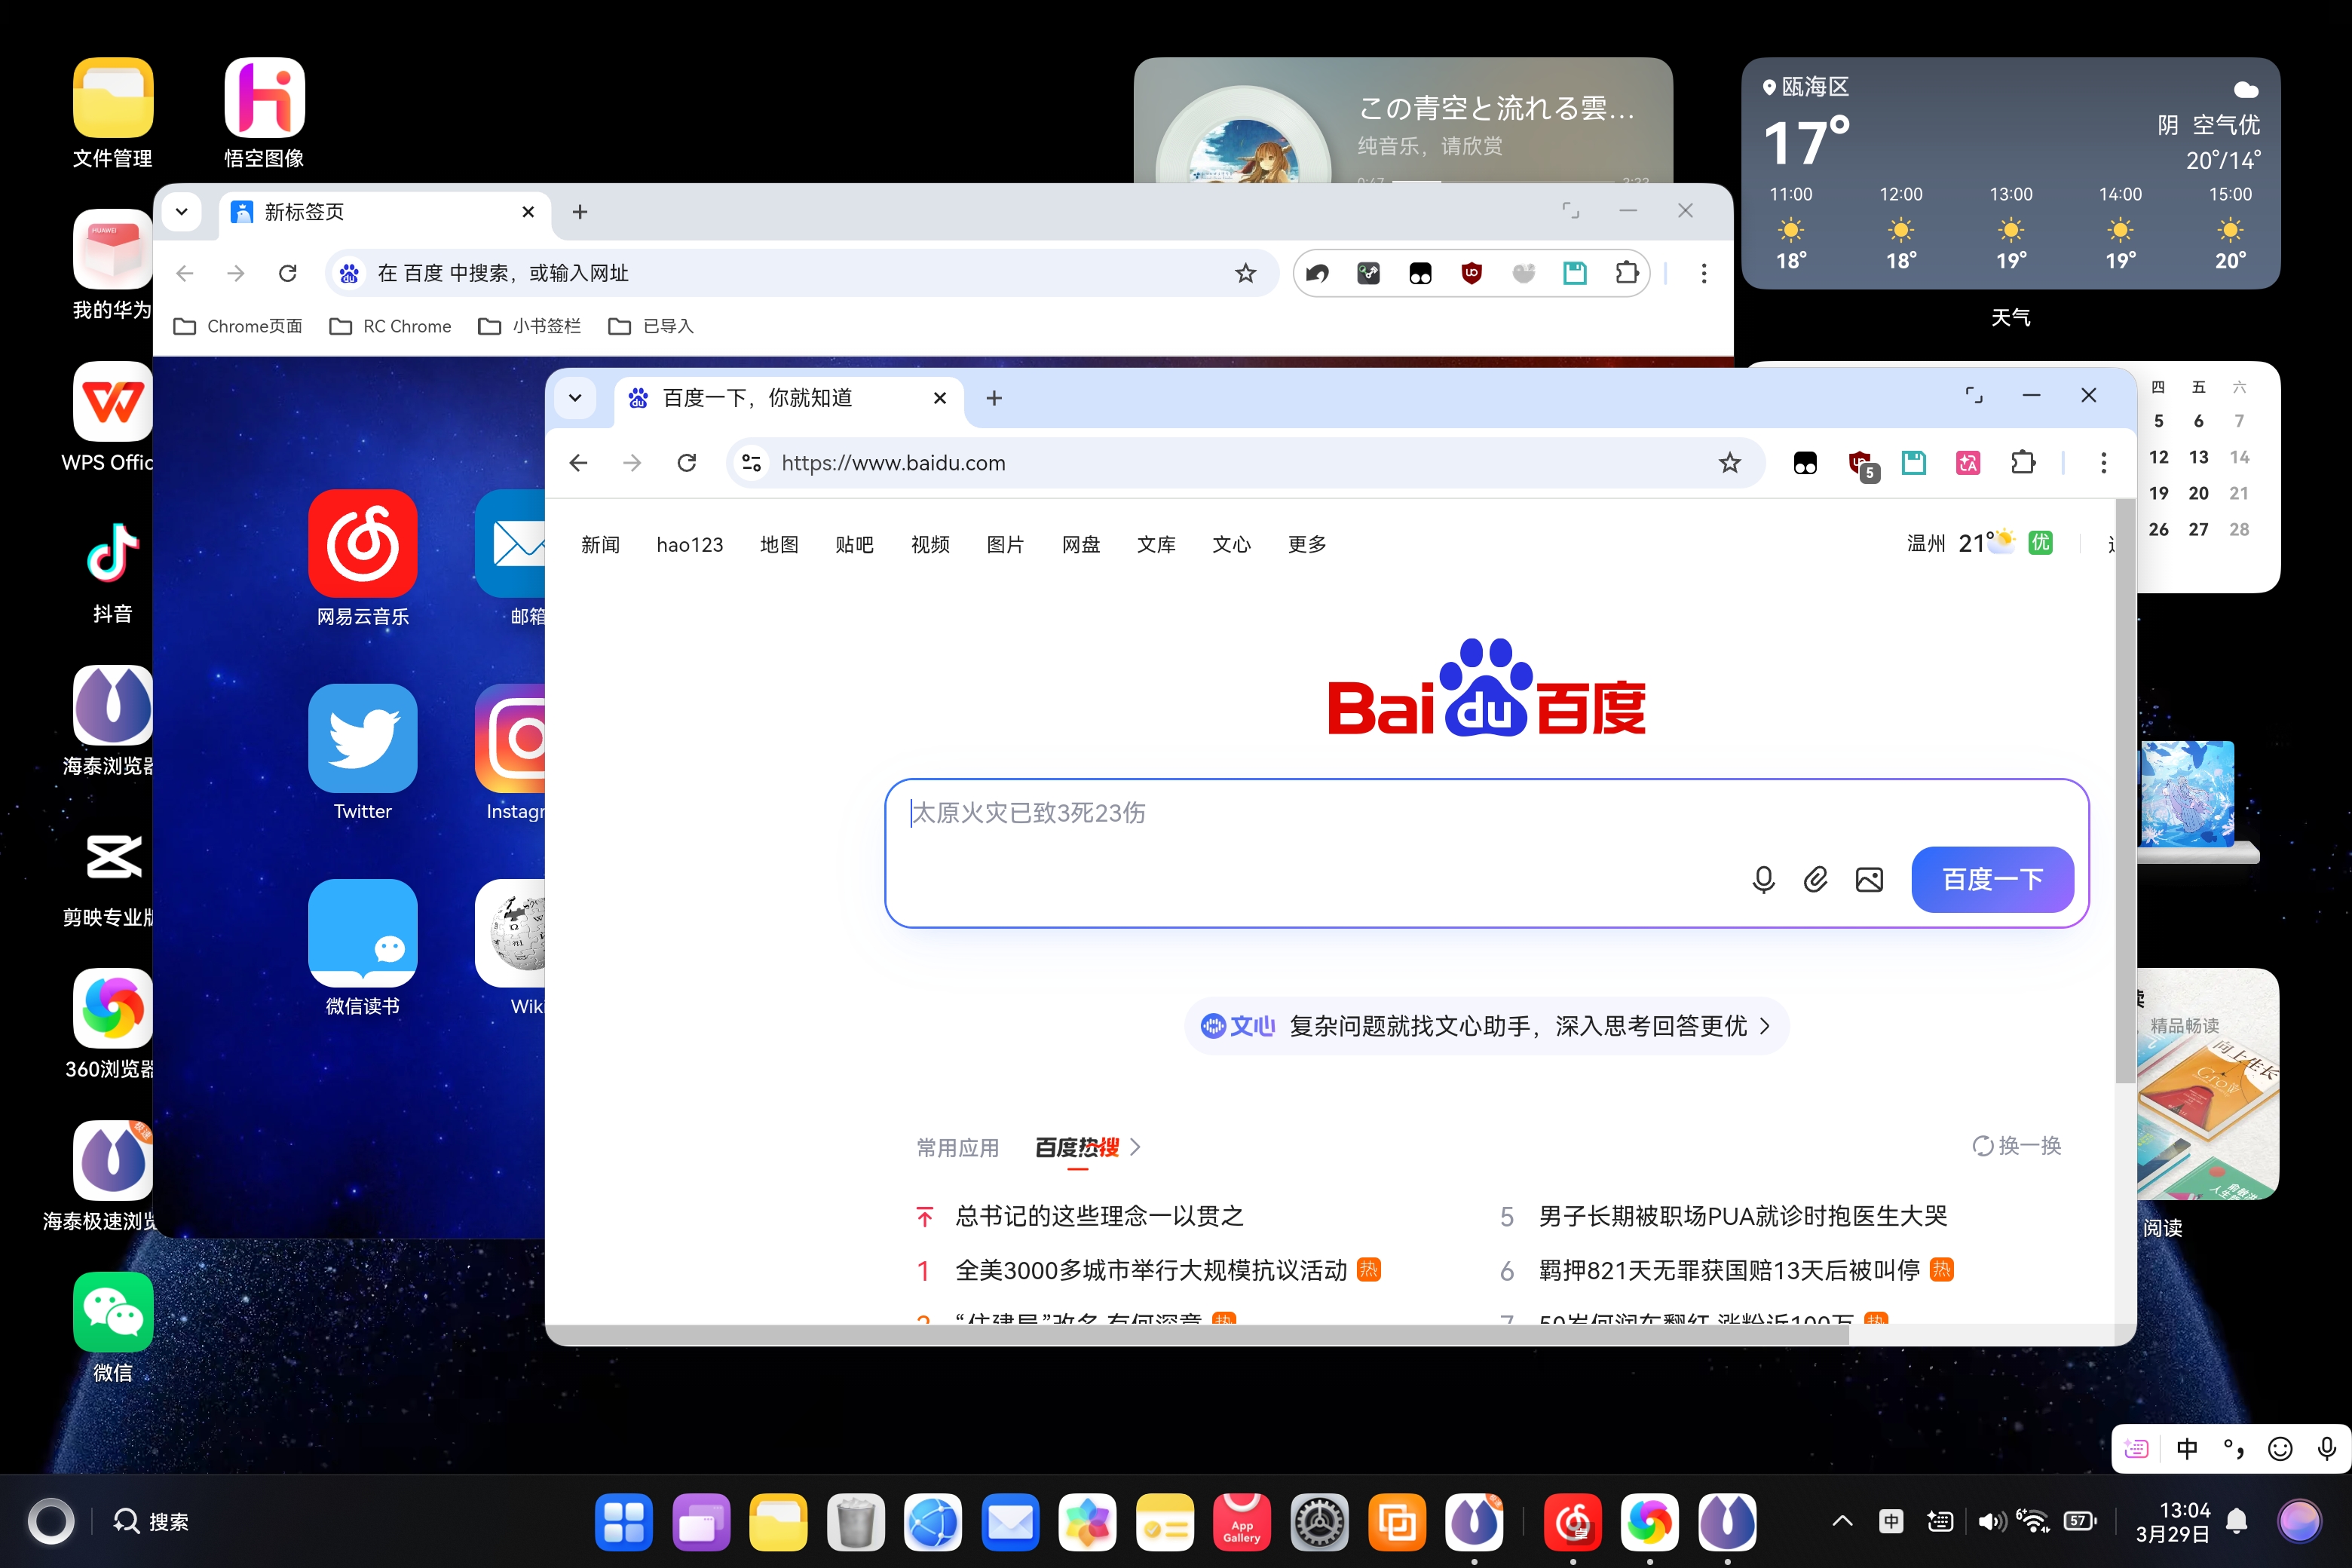Screen dimensions: 2352x1568
Task: Open 文库 in Baidu navigation
Action: point(1156,544)
